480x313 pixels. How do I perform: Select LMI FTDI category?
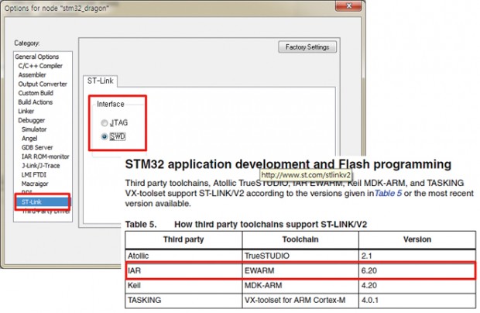click(33, 174)
